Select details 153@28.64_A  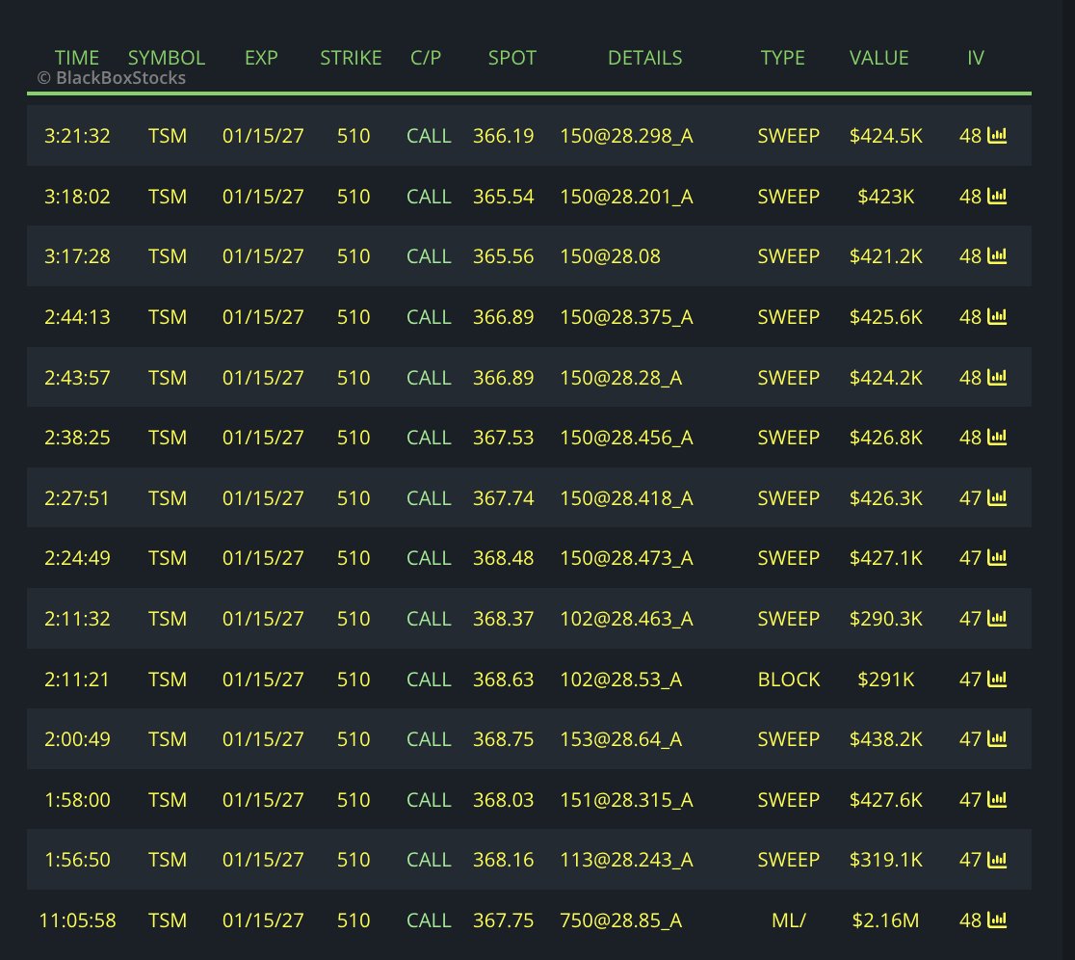click(621, 739)
